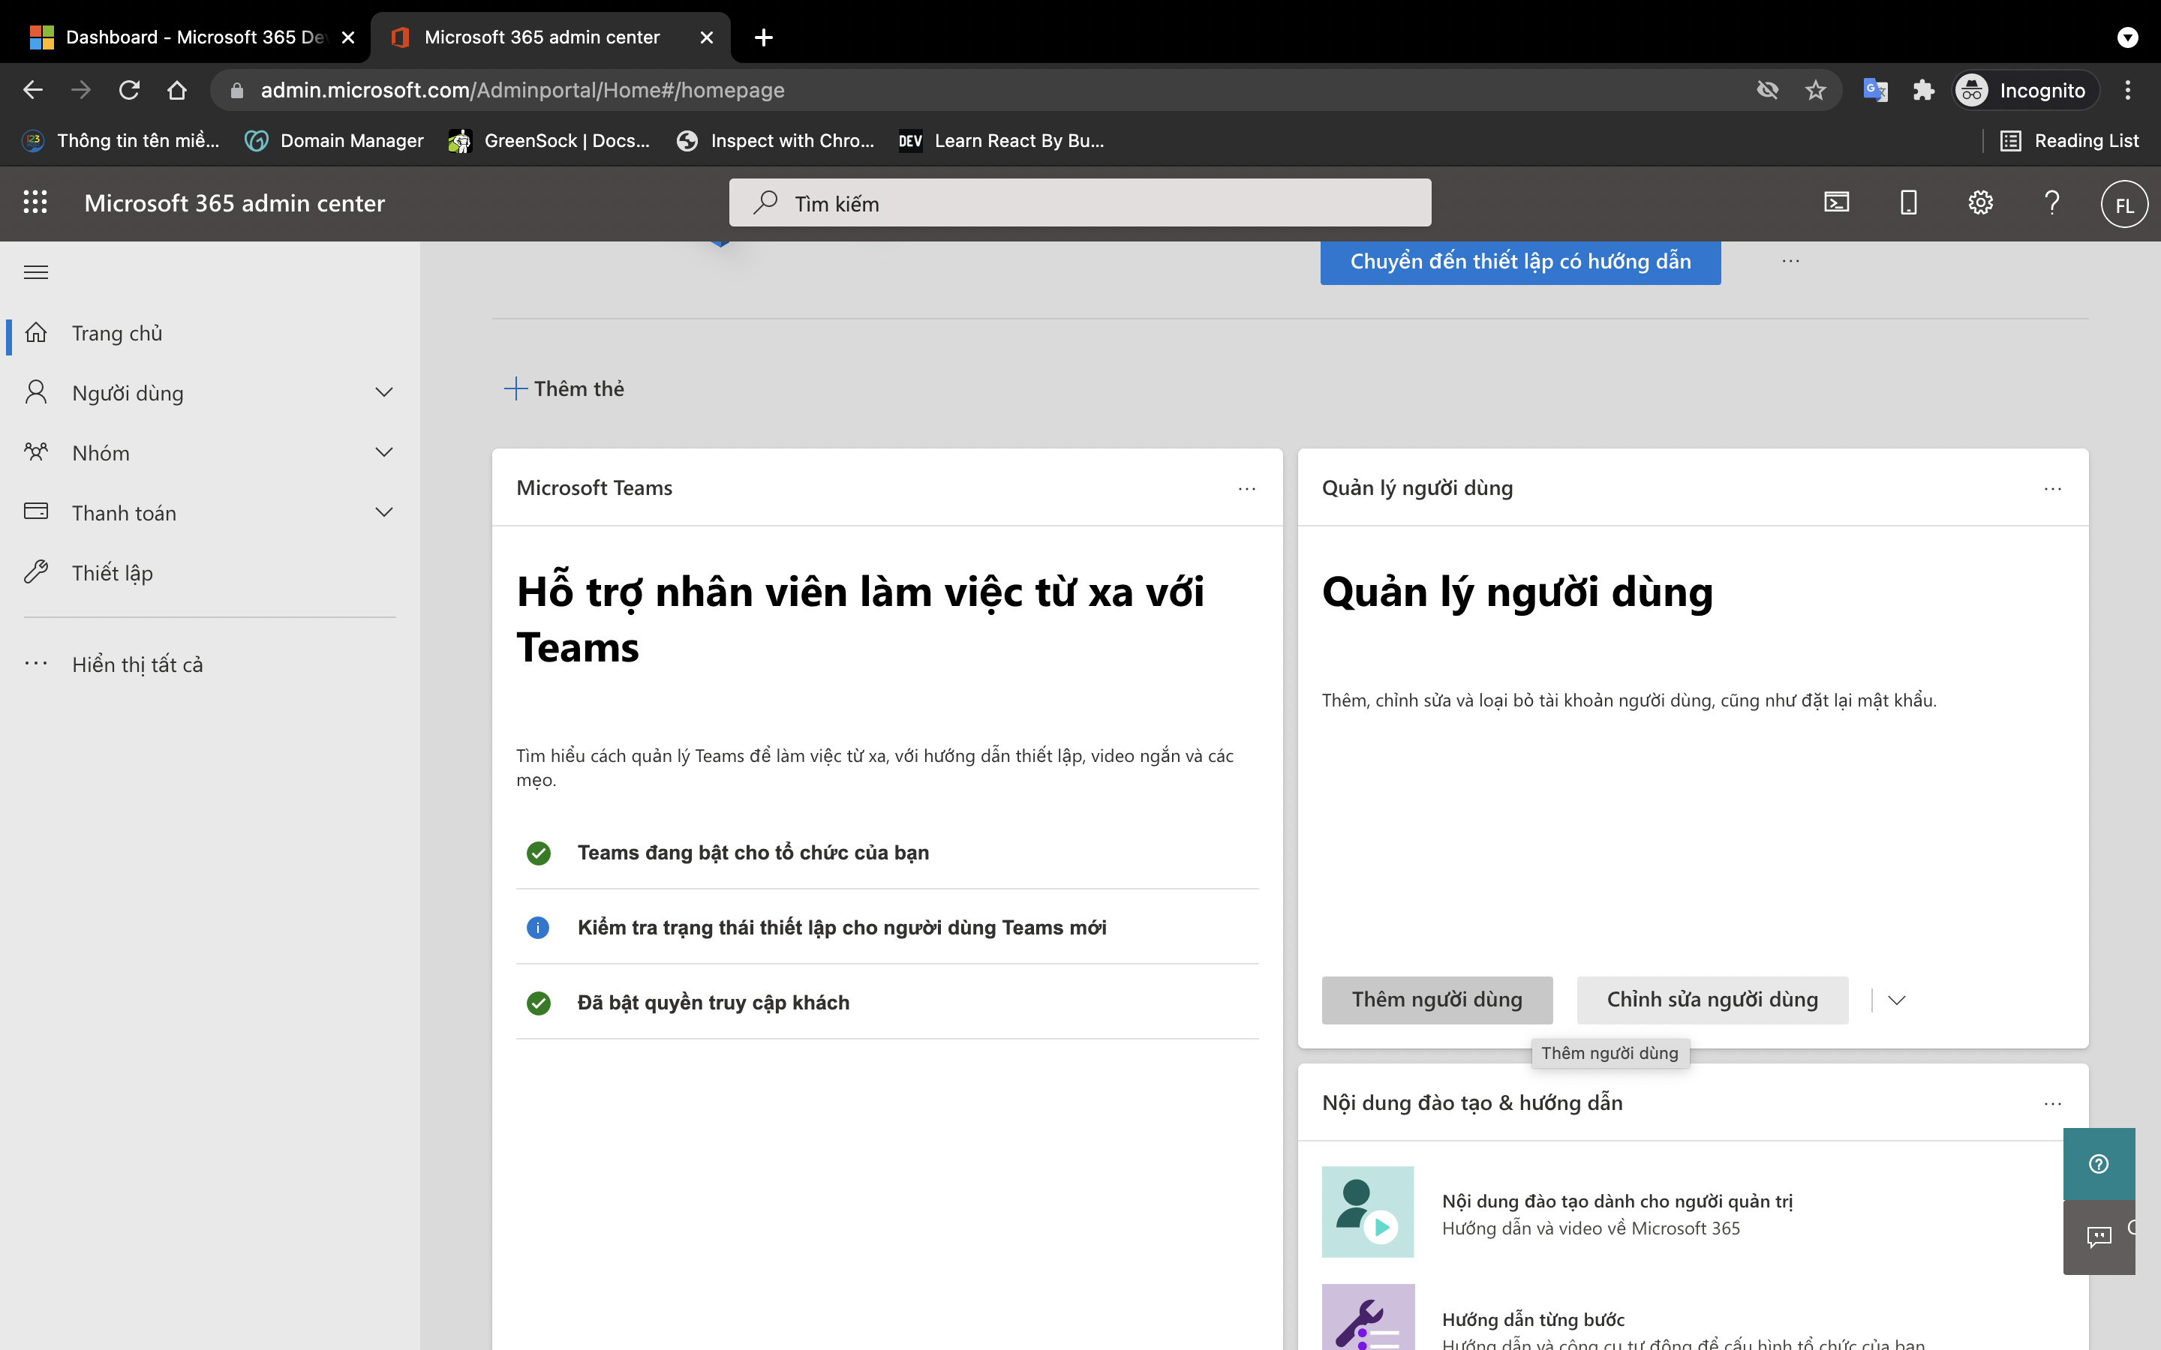Screen dimensions: 2161x1350
Task: Expand the Thanh toán sidebar section
Action: click(383, 511)
